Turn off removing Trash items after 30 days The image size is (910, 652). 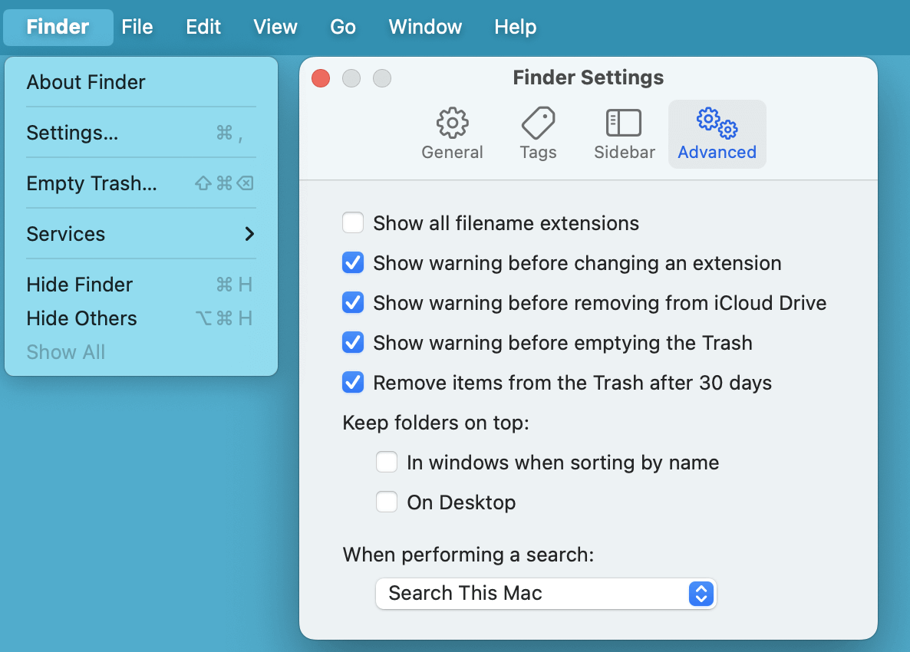(353, 382)
